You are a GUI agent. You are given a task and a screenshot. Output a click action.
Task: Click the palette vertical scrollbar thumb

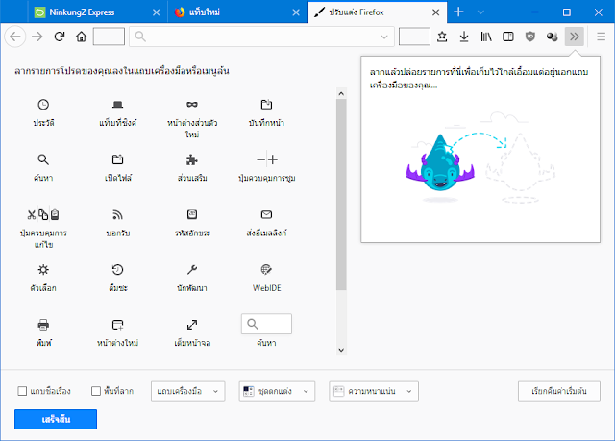pos(341,194)
